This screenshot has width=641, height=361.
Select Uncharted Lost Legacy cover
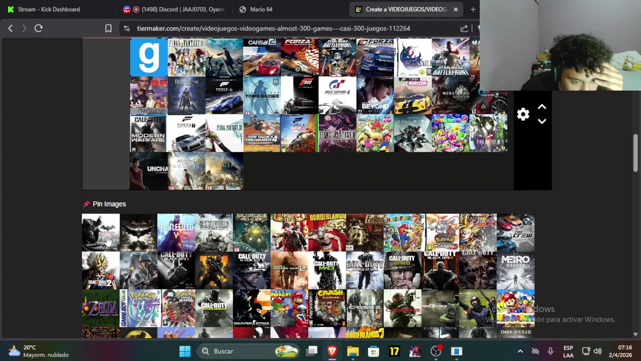coord(149,171)
